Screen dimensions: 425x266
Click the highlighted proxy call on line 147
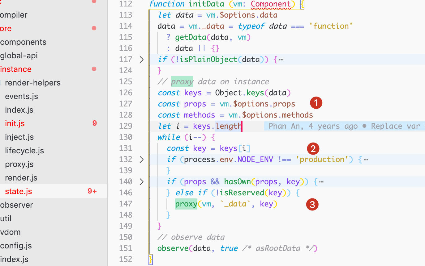click(186, 204)
